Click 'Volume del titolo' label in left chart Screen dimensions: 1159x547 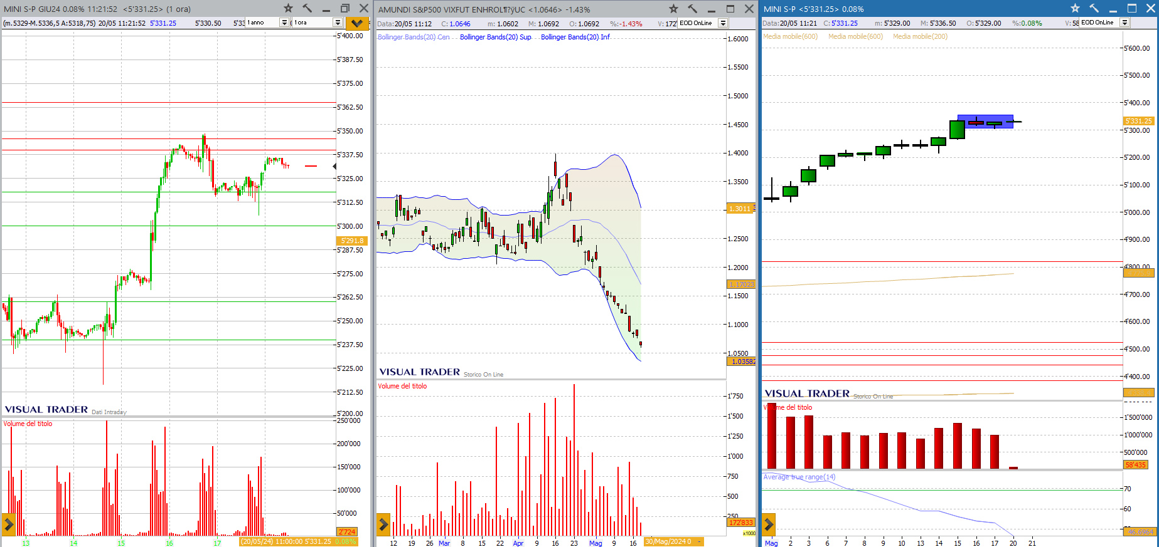coord(28,424)
